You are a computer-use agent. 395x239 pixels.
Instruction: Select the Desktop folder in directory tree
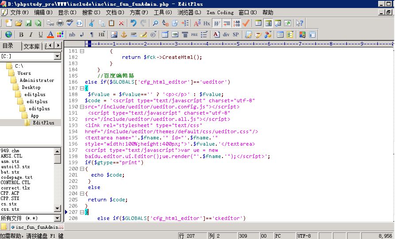[31, 88]
